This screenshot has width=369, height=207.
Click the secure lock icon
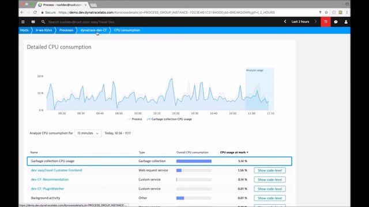pos(42,13)
